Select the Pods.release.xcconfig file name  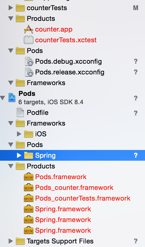pyautogui.click(x=70, y=72)
